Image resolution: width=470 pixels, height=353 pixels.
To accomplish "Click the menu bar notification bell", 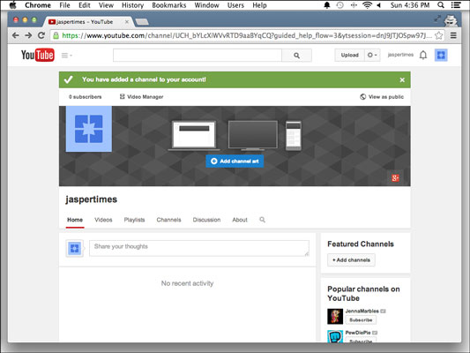I will pos(327,5).
